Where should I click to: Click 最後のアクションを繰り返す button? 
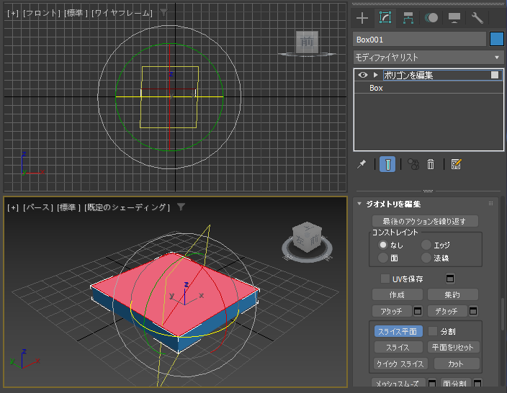425,222
